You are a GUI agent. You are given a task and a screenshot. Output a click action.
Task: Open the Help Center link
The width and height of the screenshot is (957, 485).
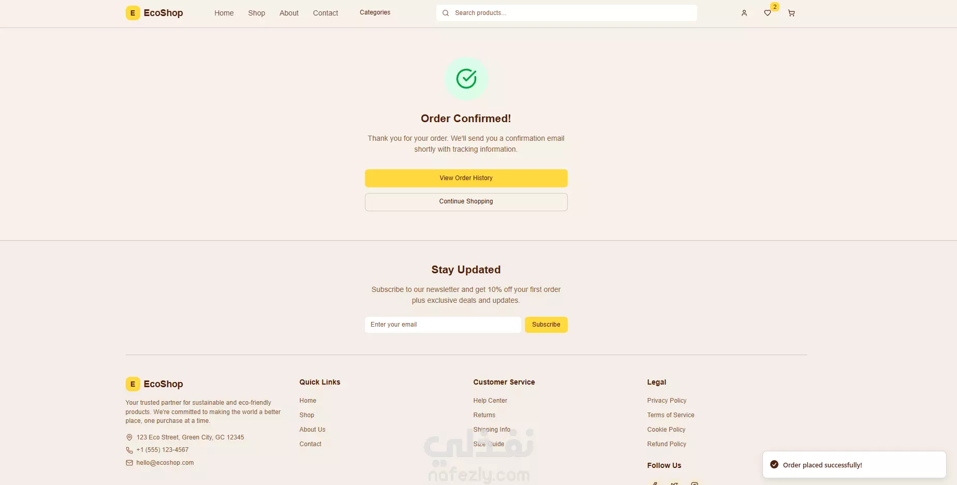(x=490, y=401)
